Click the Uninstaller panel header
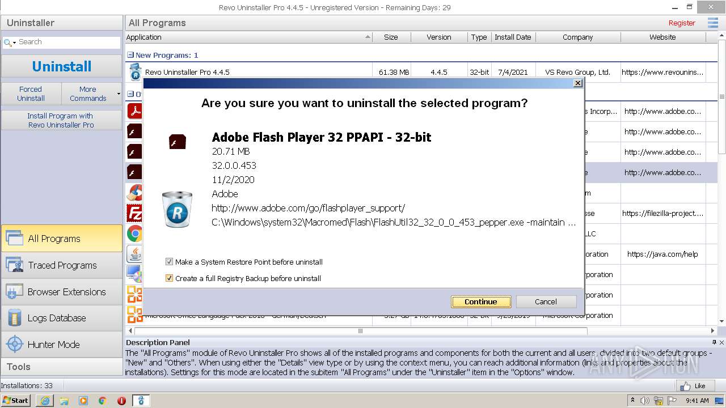Screen dimensions: 726x408 [x=62, y=23]
